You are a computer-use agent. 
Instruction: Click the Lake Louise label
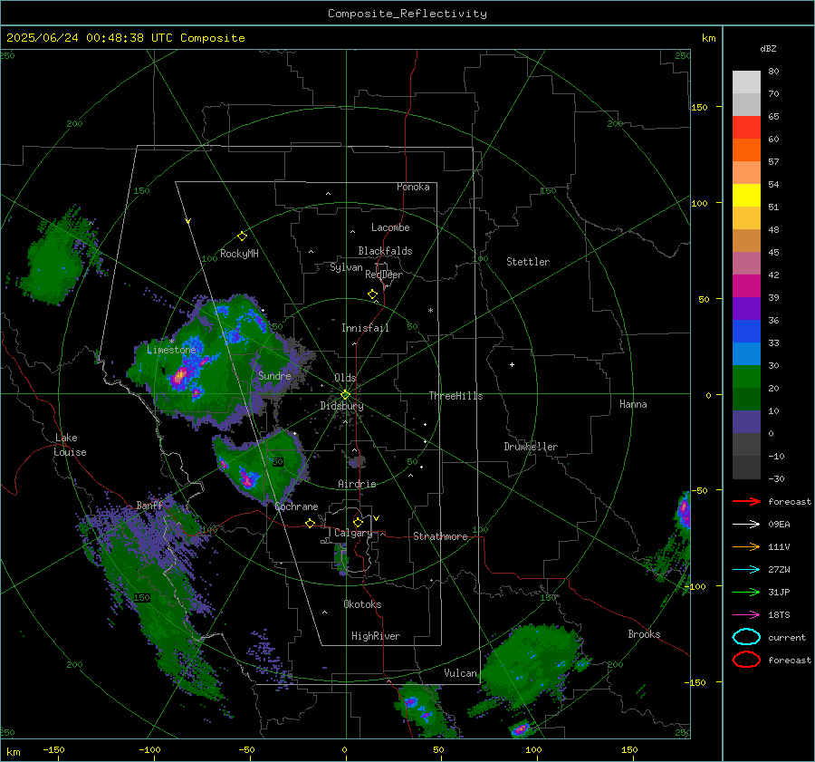point(70,445)
